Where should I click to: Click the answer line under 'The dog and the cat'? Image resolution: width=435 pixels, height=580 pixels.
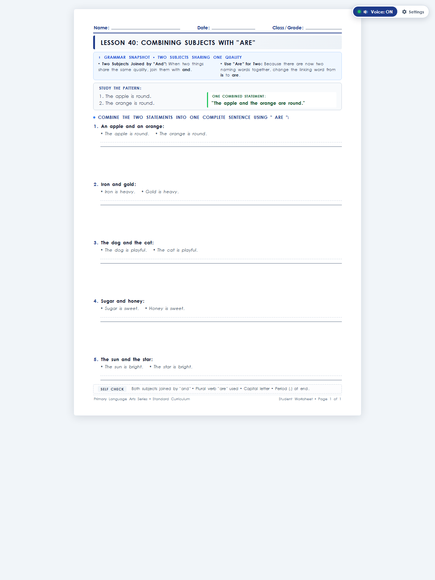(x=221, y=261)
